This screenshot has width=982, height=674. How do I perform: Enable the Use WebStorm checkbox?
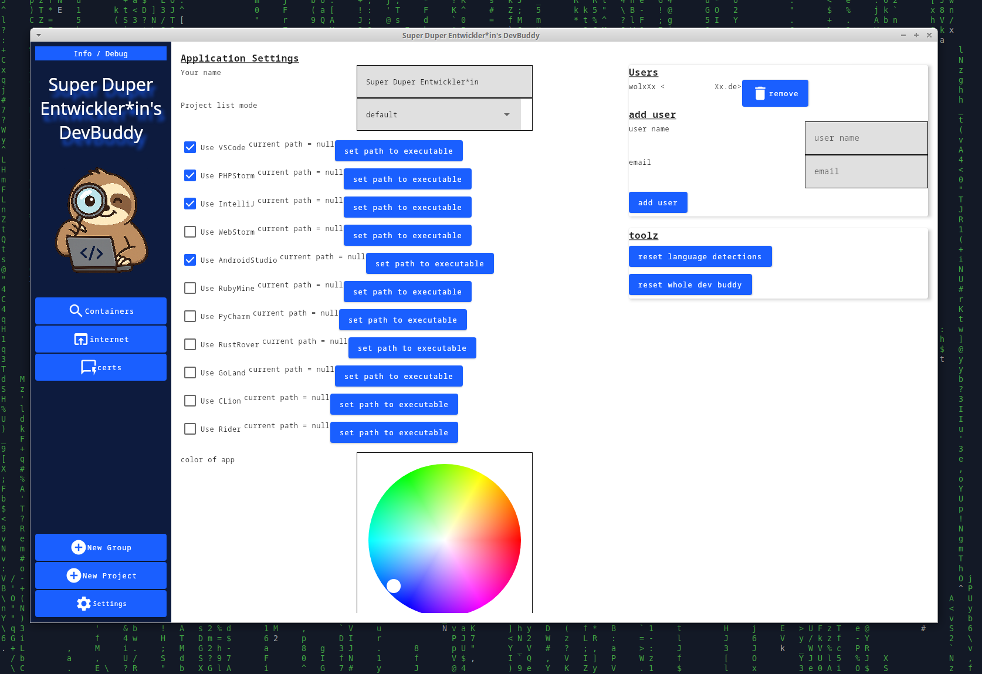189,232
